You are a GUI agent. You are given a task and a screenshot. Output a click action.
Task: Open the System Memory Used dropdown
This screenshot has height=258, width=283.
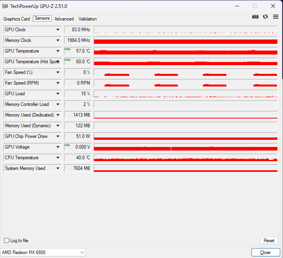tap(58, 168)
